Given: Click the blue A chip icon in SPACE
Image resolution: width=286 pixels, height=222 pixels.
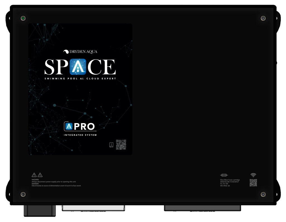Looking at the screenshot, I should pyautogui.click(x=78, y=67).
